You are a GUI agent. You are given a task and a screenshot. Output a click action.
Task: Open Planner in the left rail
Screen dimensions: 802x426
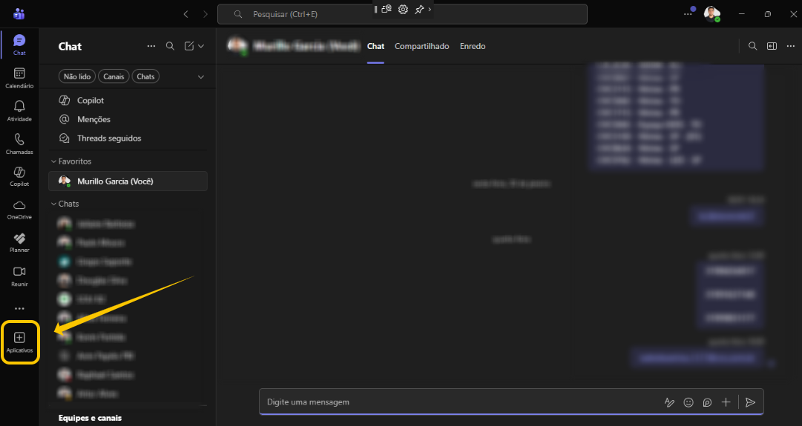(x=19, y=242)
